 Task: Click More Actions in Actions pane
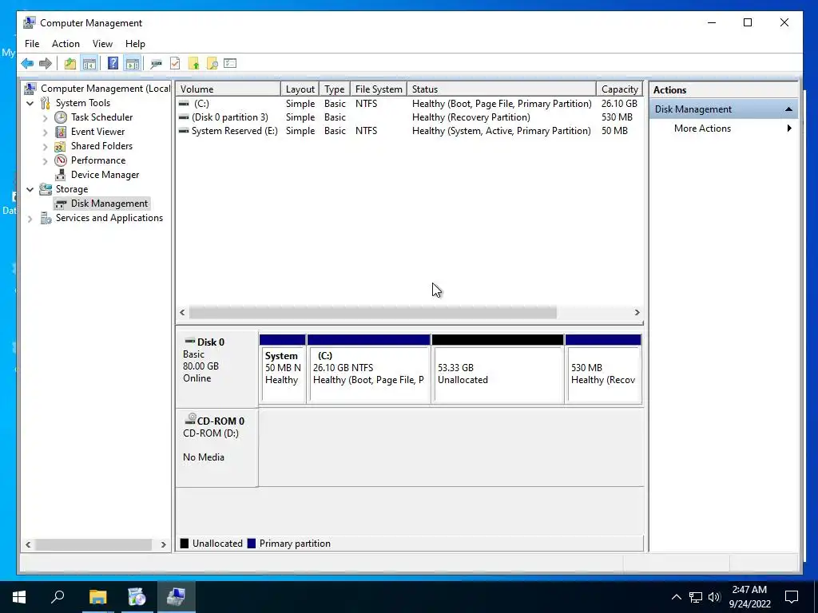702,129
